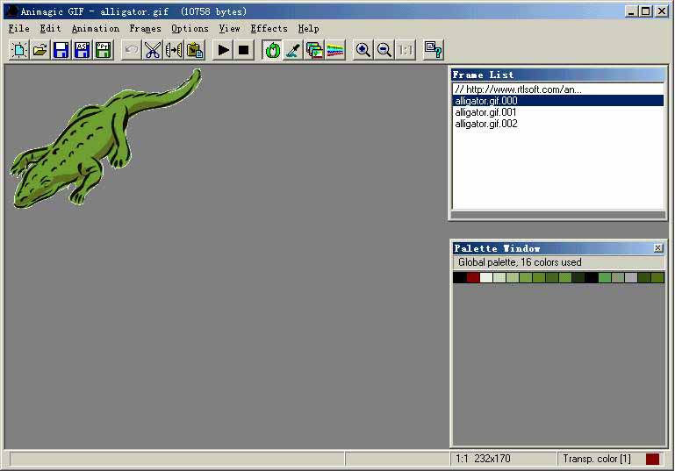
Task: Click the stacked frames icon
Action: click(x=314, y=50)
